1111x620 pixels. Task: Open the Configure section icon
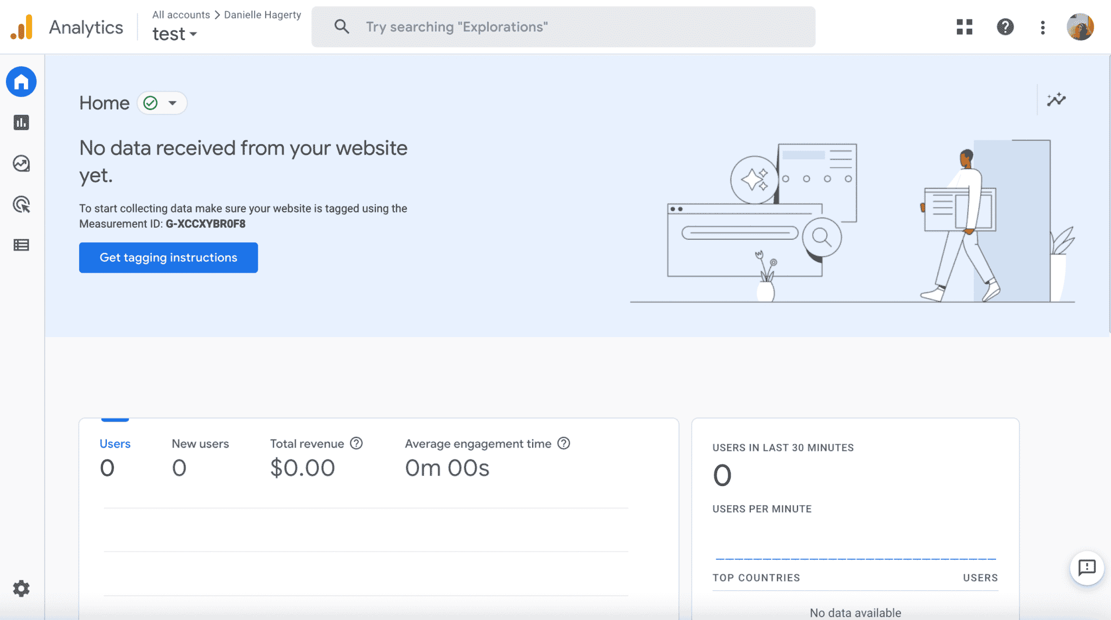click(21, 245)
